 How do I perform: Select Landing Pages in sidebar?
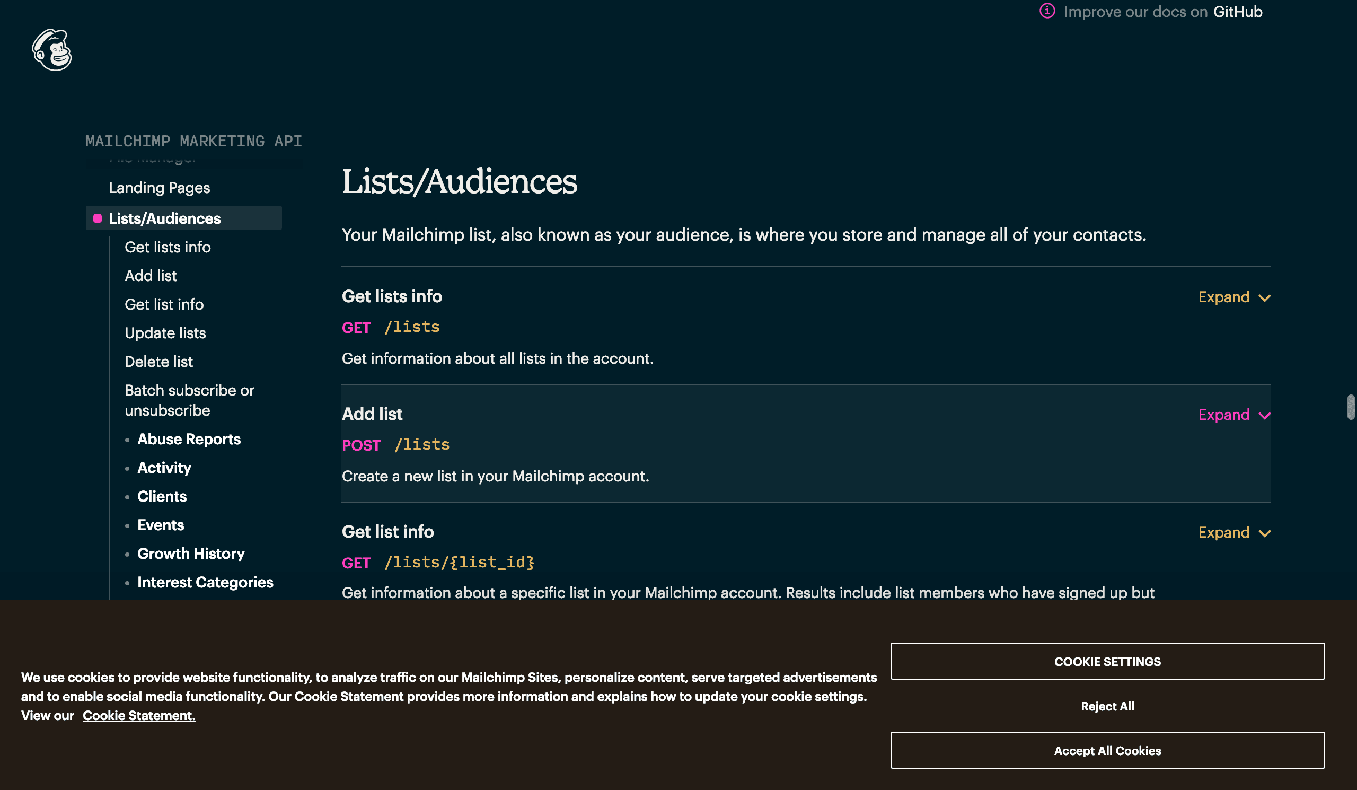click(x=160, y=187)
